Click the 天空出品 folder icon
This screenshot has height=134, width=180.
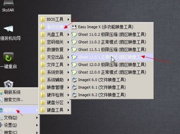click(43, 57)
